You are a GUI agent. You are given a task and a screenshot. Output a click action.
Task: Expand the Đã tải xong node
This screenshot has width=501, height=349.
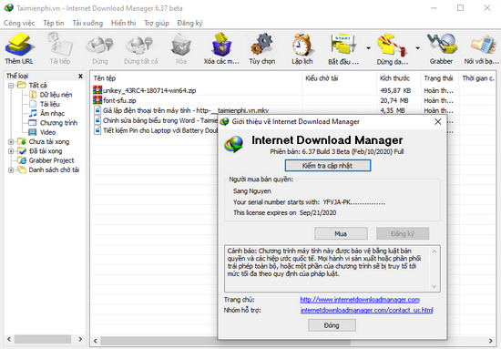11,151
